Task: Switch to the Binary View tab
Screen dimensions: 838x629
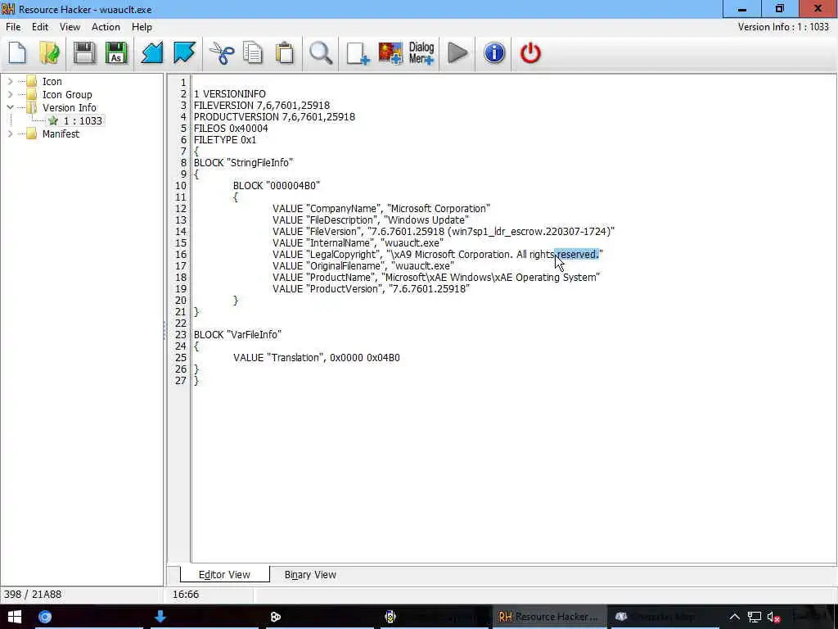Action: [x=310, y=574]
